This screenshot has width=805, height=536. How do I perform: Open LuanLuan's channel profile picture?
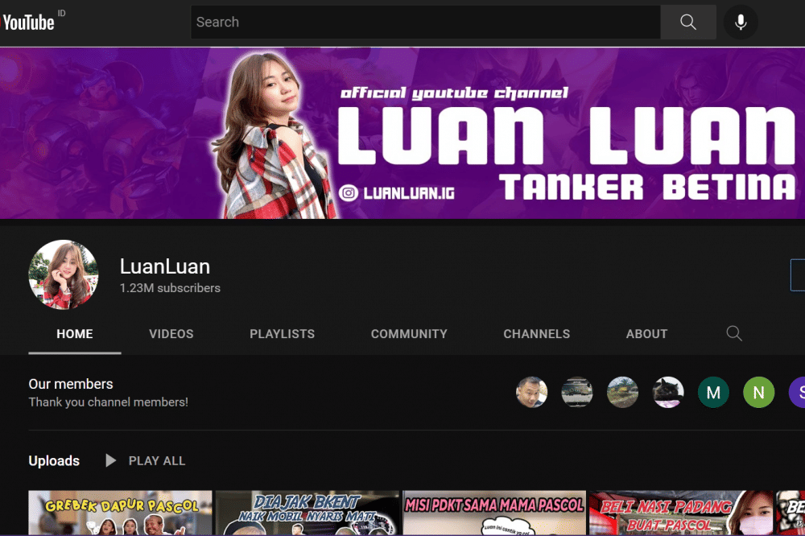pos(64,275)
